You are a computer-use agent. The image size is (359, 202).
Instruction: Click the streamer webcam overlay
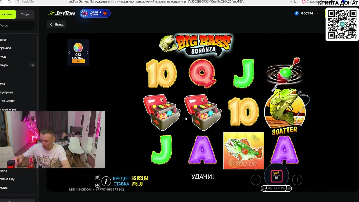[x=52, y=140]
